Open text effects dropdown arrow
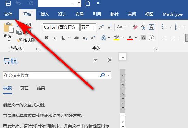Image resolution: width=188 pixels, height=128 pixels. click(109, 38)
